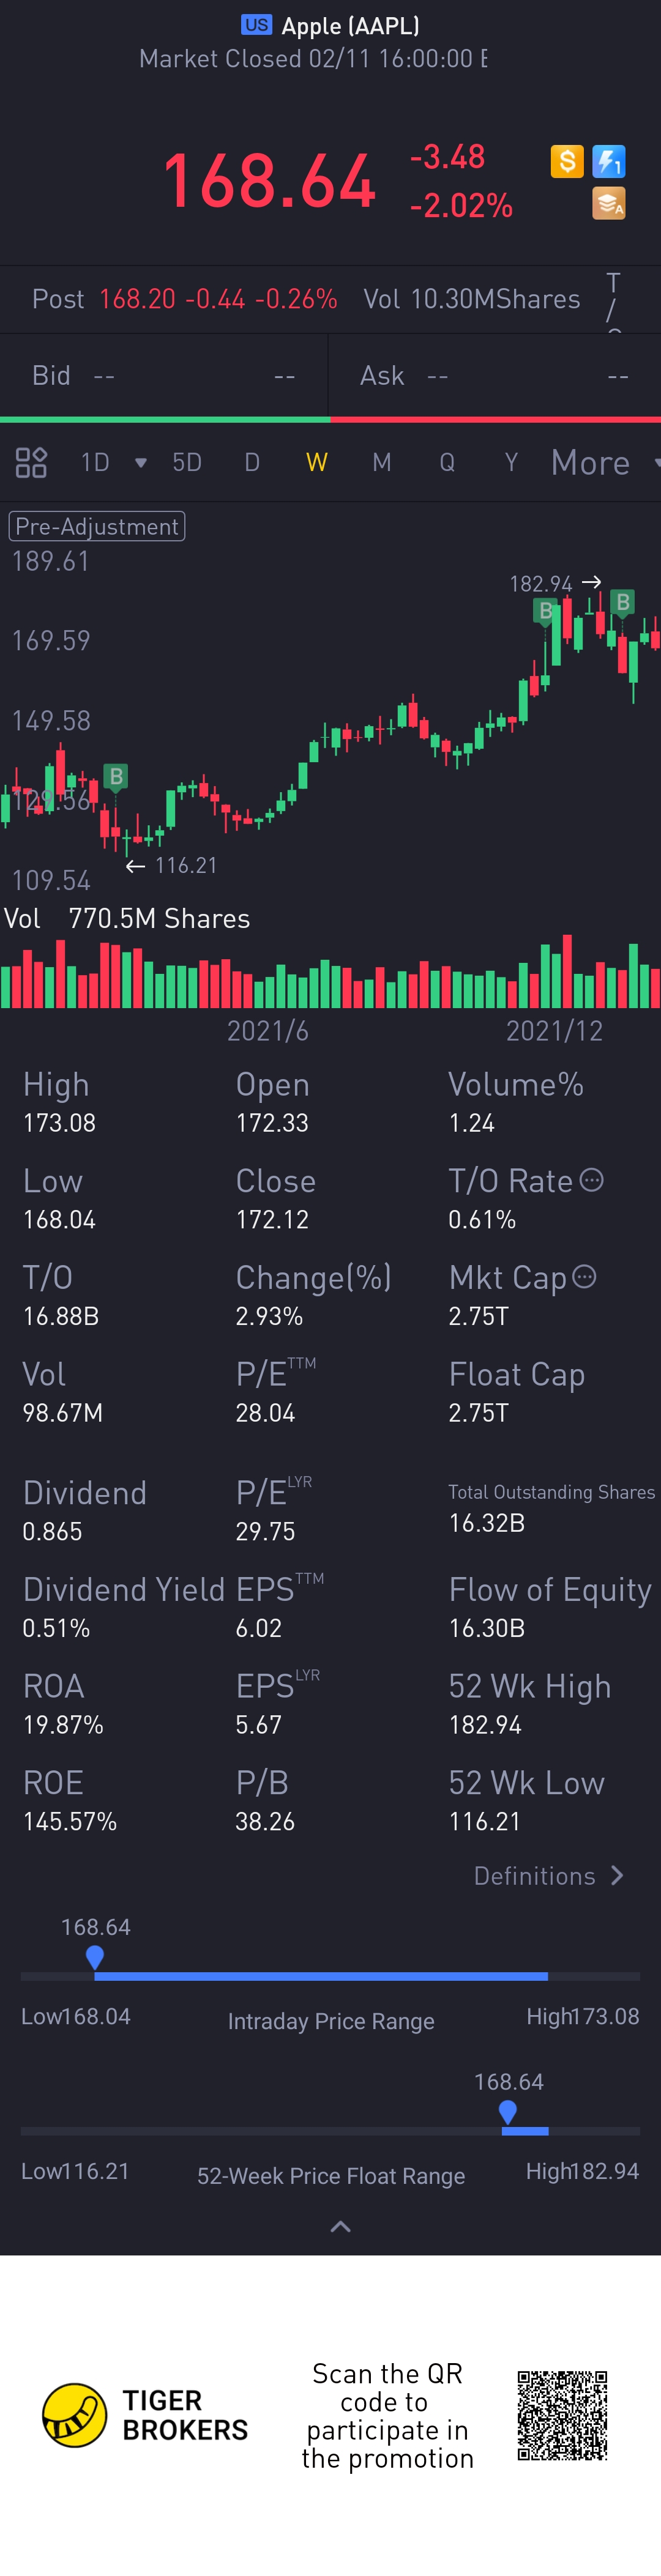Tap the leftmost B buy marker on chart
Screen dimensions: 661x2576
(116, 777)
